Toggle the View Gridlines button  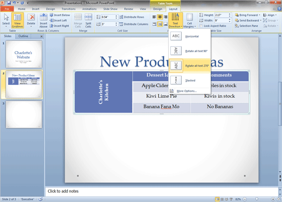pos(17,20)
